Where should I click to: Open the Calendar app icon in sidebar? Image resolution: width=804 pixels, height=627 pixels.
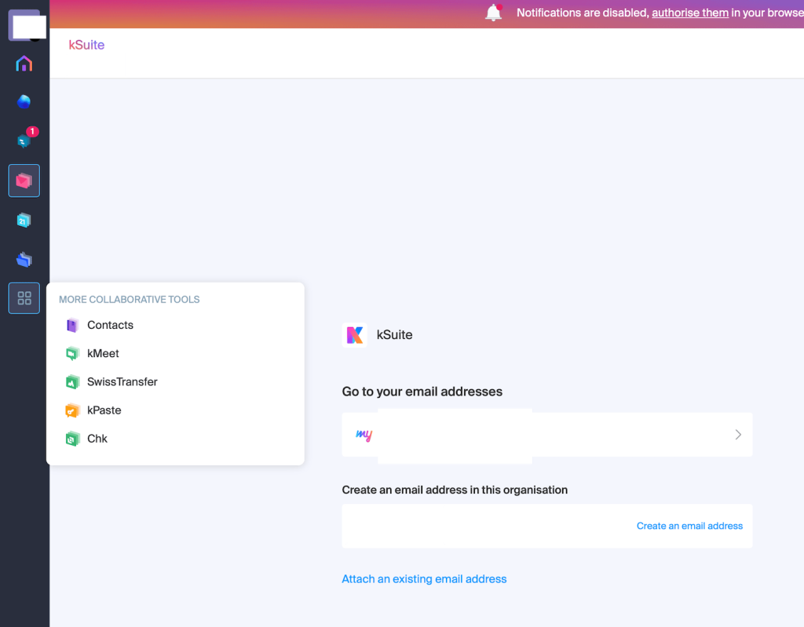pos(24,221)
